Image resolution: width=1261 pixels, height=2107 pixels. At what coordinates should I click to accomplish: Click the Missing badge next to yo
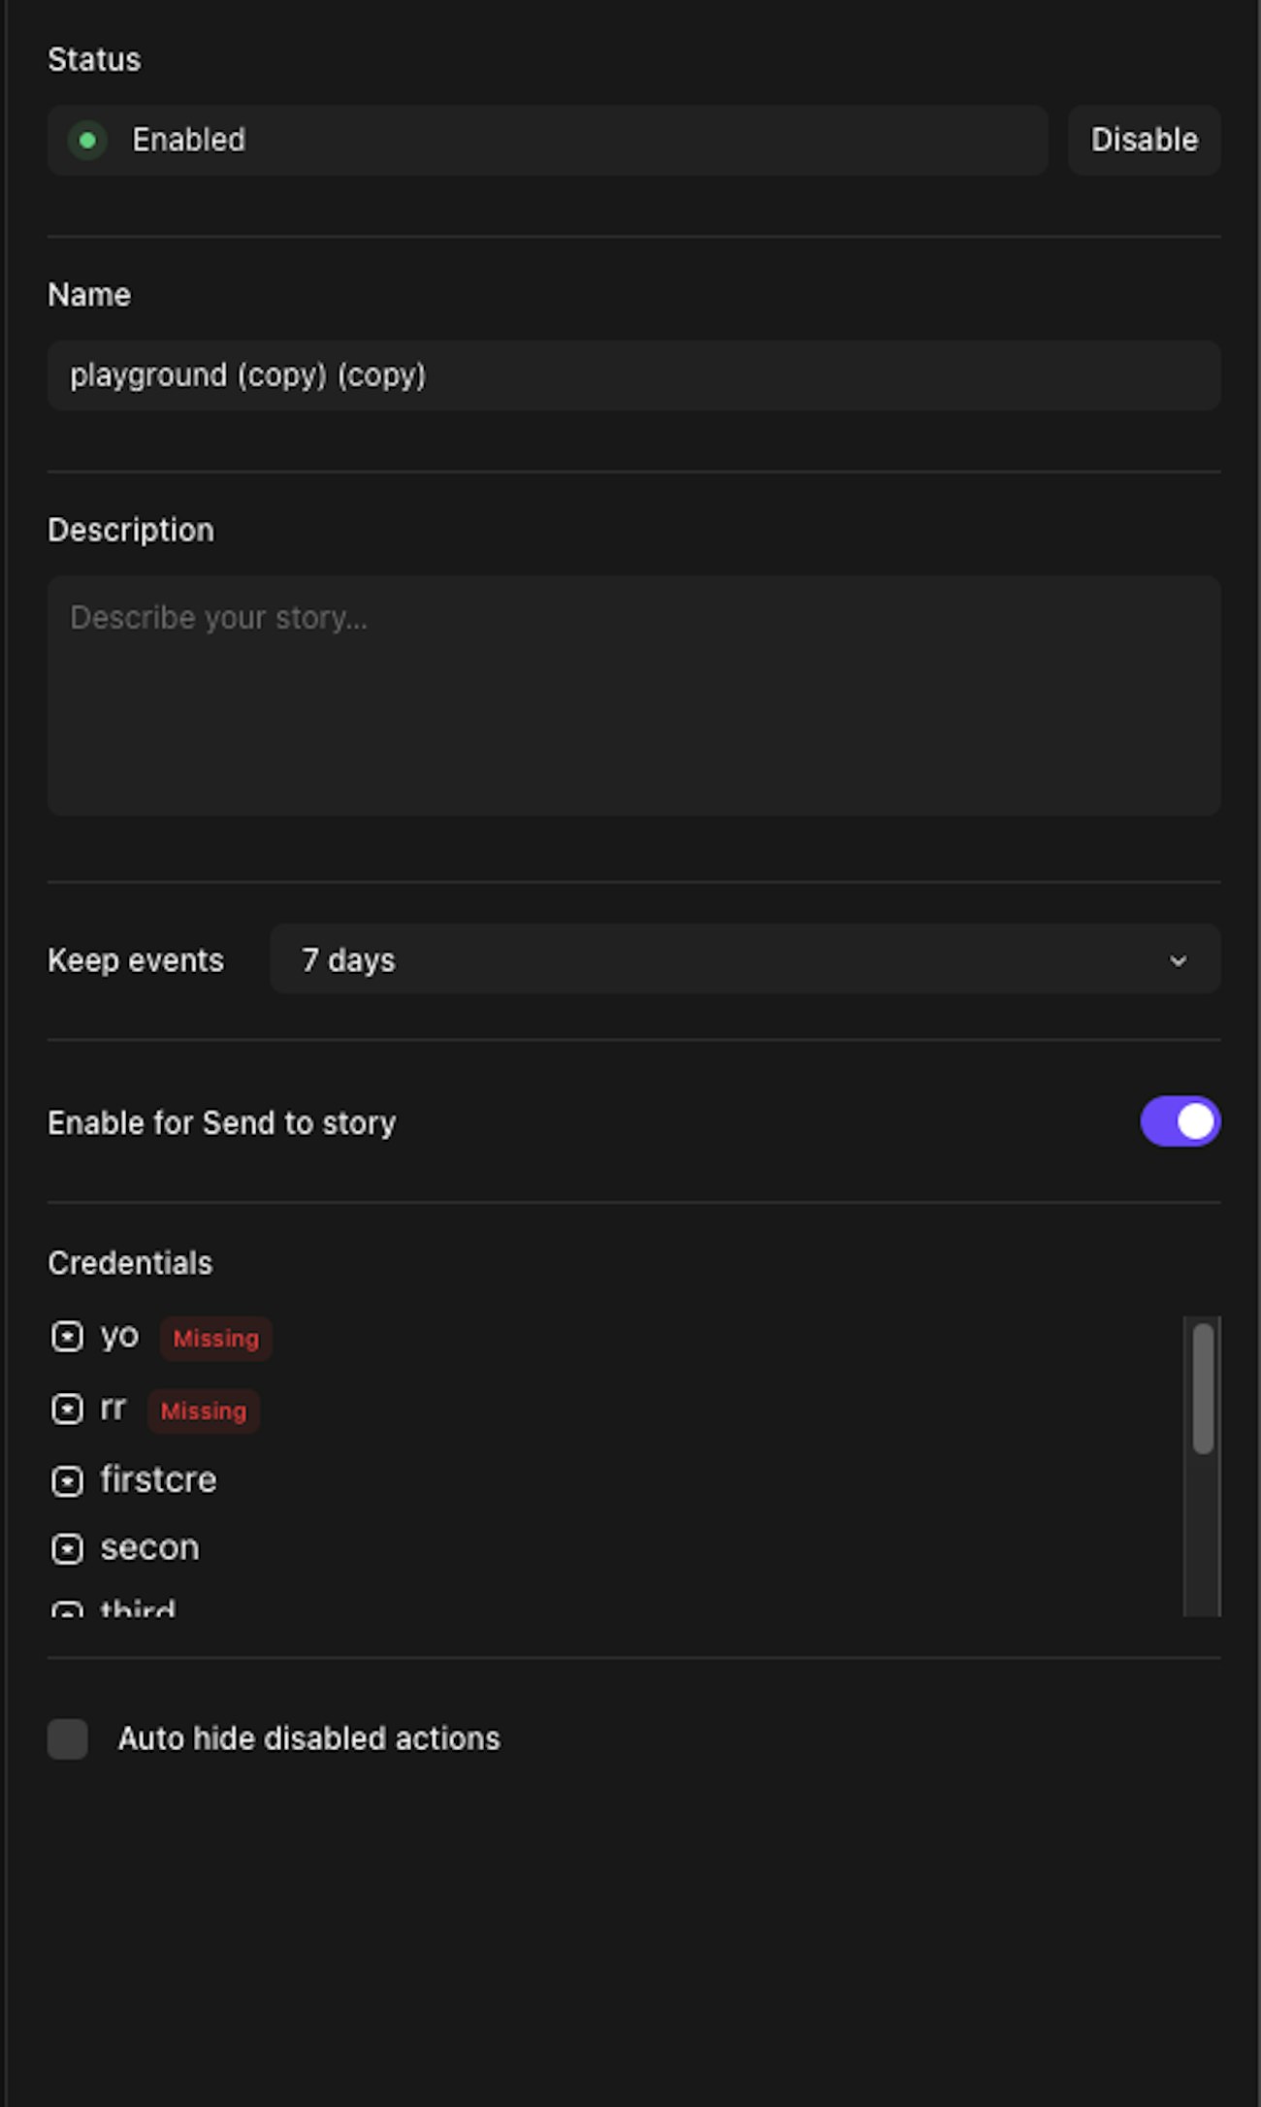click(215, 1339)
